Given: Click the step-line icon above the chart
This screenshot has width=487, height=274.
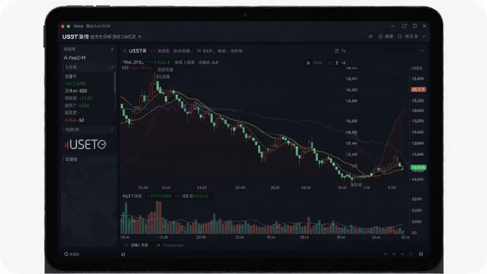Looking at the screenshot, I should (x=344, y=50).
